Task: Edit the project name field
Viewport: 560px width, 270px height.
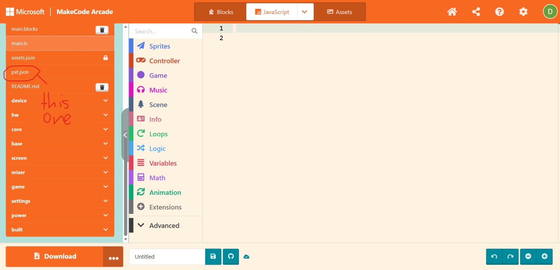Action: [x=167, y=257]
